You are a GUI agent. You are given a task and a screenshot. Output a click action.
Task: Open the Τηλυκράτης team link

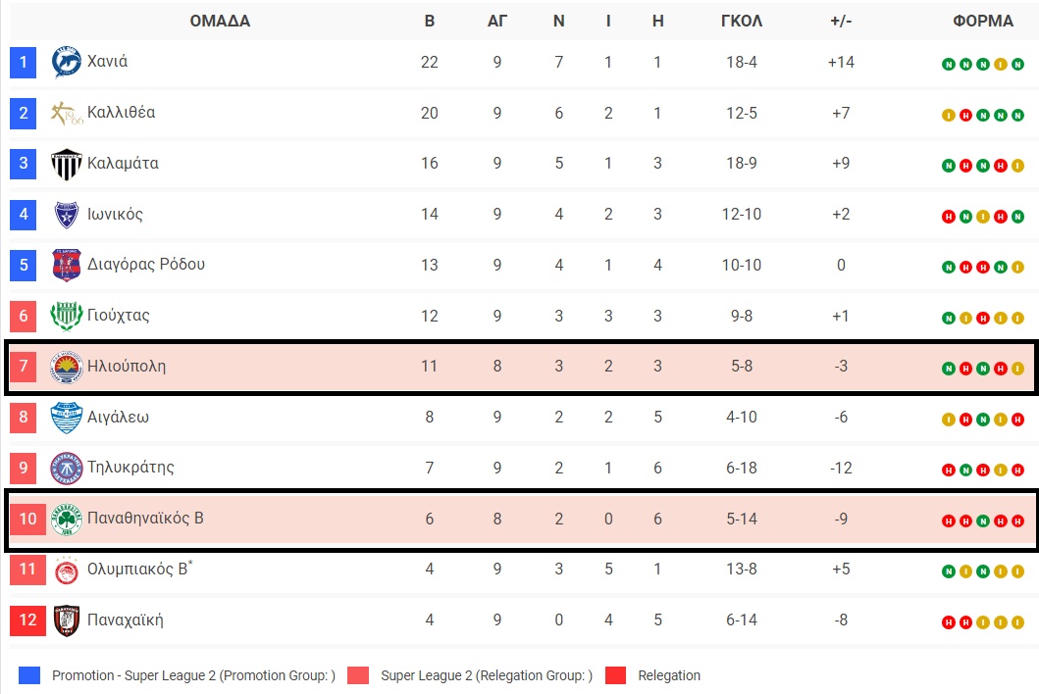130,468
